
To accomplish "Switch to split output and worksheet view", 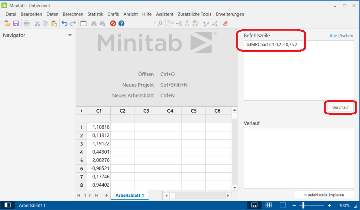I will click(254, 205).
